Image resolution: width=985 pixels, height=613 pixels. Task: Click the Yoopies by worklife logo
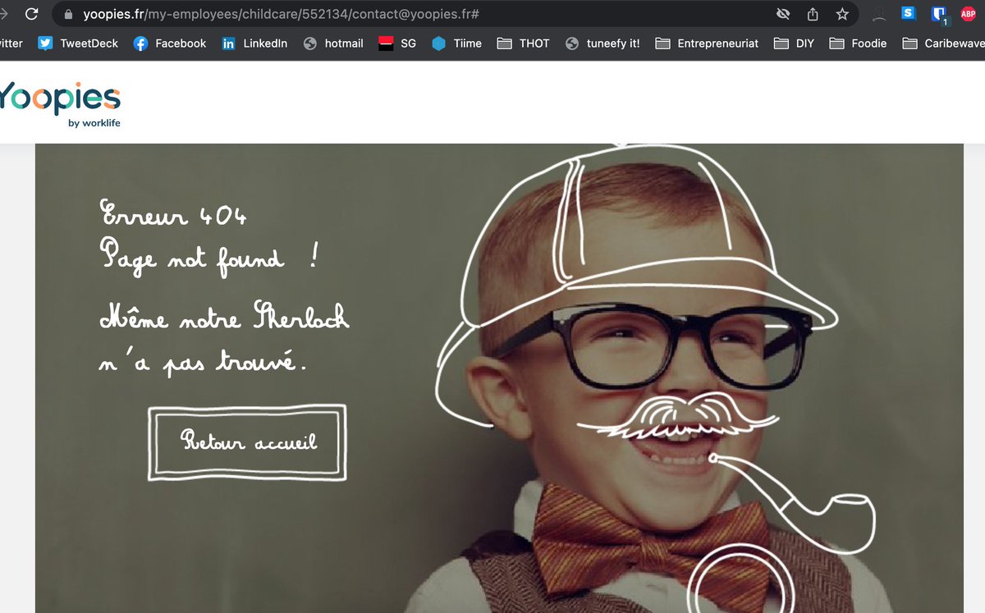[59, 104]
